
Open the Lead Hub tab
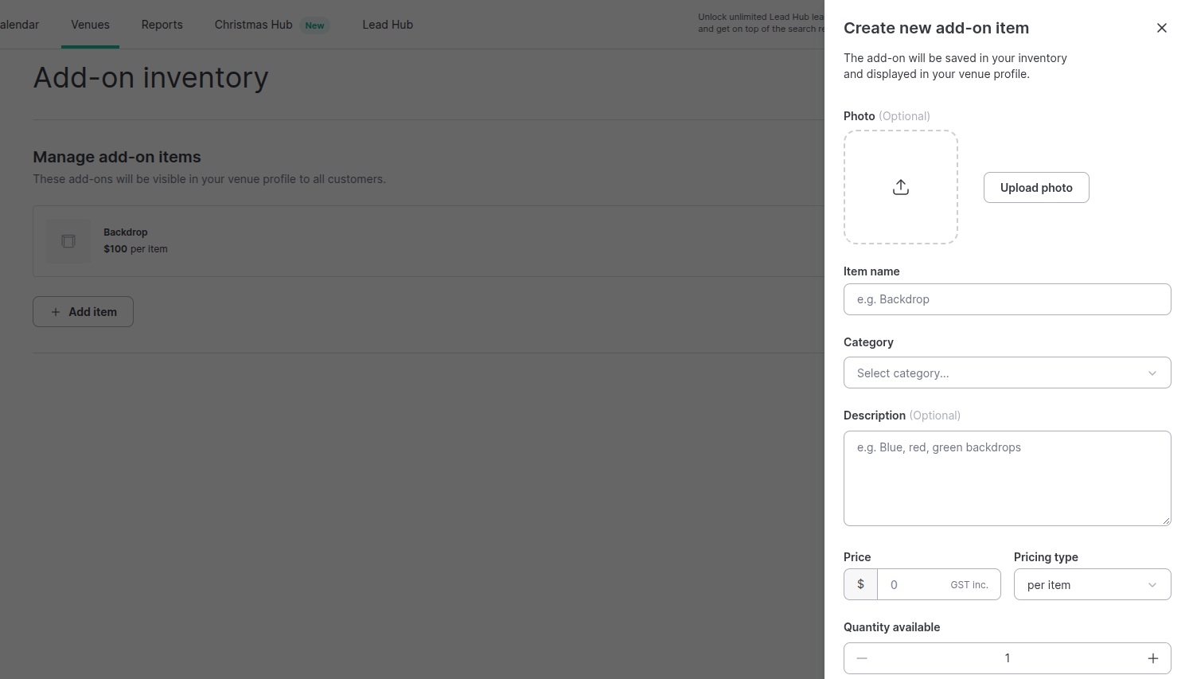coord(388,25)
